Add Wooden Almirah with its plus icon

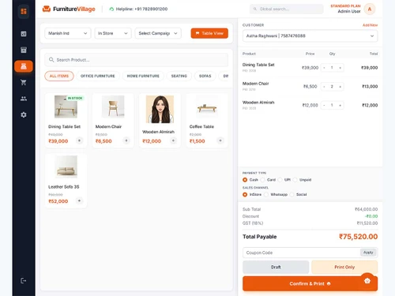click(173, 141)
